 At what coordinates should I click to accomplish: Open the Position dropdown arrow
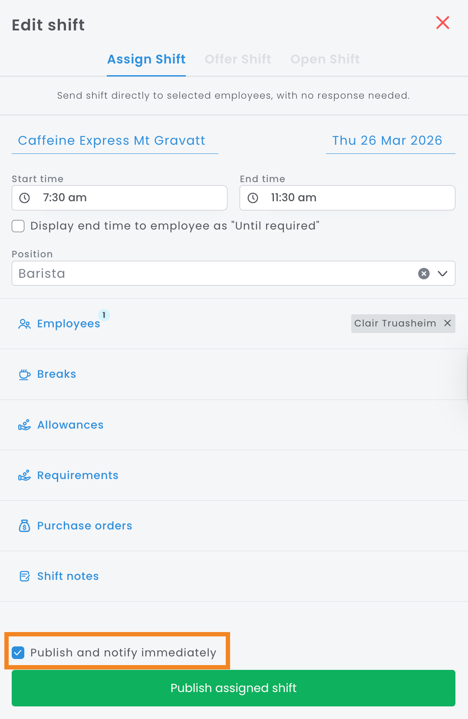(x=442, y=273)
